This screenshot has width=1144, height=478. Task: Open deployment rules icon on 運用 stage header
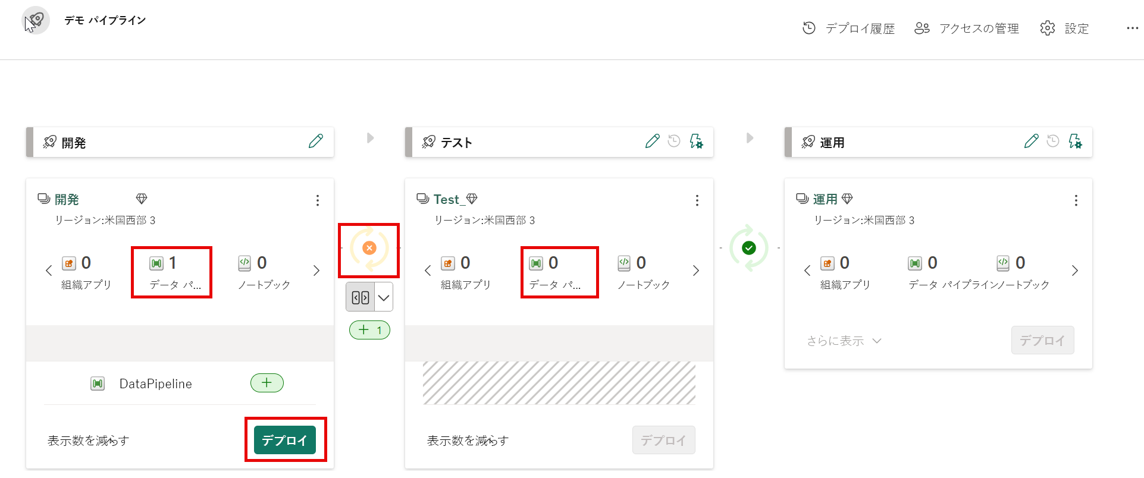[1076, 141]
